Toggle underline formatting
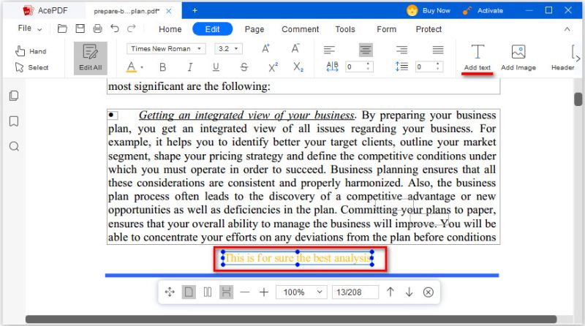Image resolution: width=585 pixels, height=326 pixels. coord(216,67)
